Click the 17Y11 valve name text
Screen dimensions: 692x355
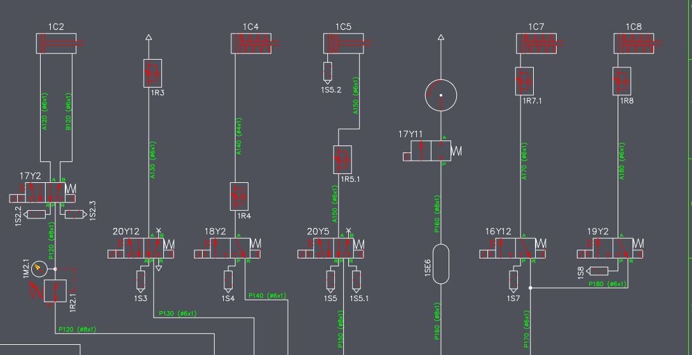[x=410, y=134]
